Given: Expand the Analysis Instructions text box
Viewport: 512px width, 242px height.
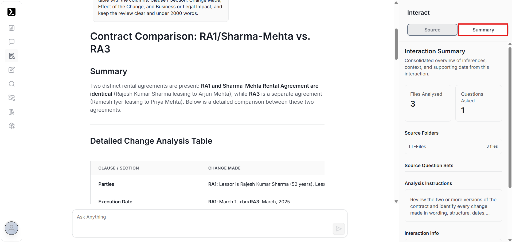Looking at the screenshot, I should [453, 206].
